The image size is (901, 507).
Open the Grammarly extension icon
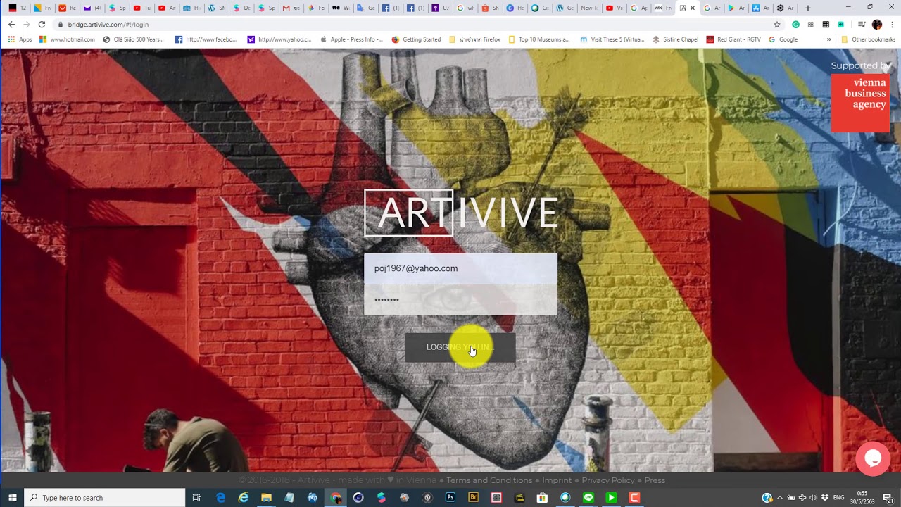pyautogui.click(x=795, y=24)
